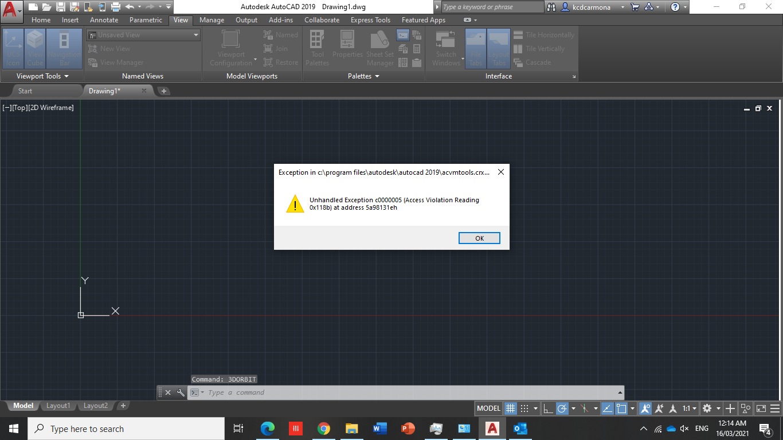The image size is (783, 440).
Task: Open the Autodesk App Store cart
Action: coord(635,7)
